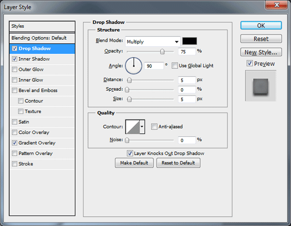This screenshot has width=291, height=226.
Task: Enable the Stroke checkbox
Action: click(15, 164)
